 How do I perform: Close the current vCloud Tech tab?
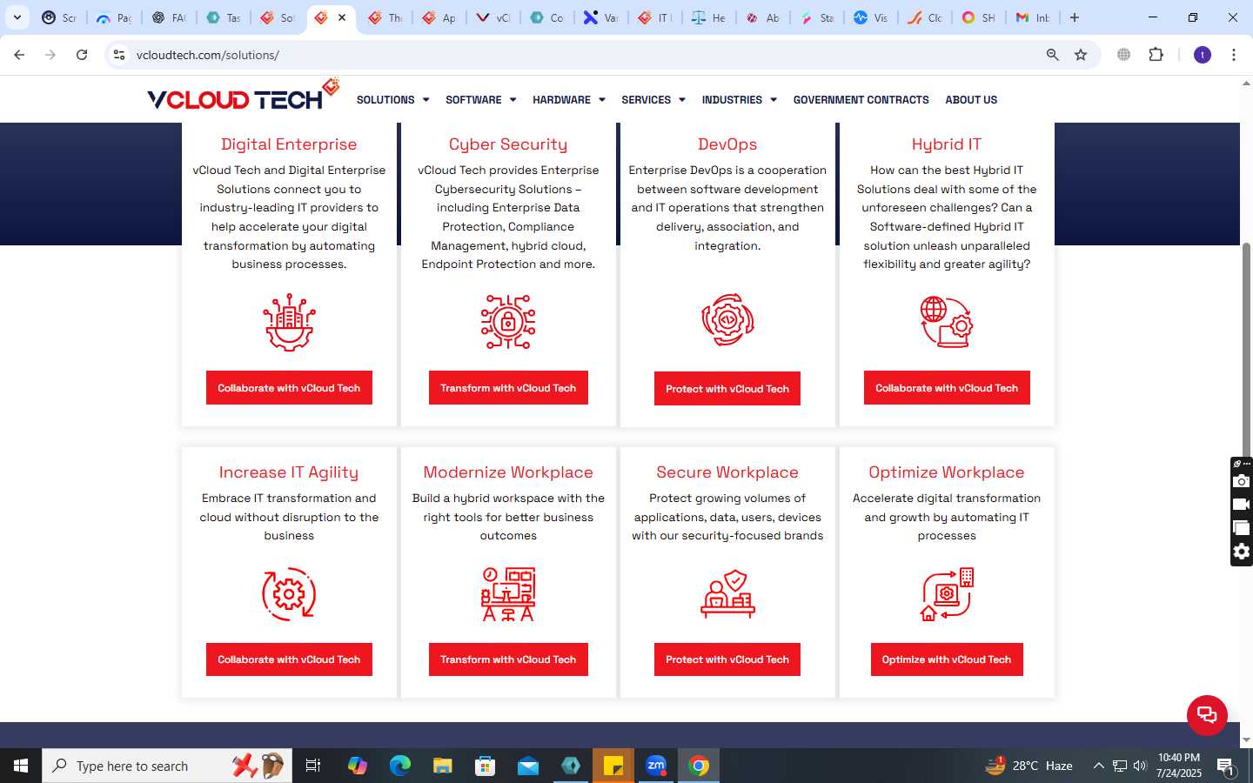point(342,17)
